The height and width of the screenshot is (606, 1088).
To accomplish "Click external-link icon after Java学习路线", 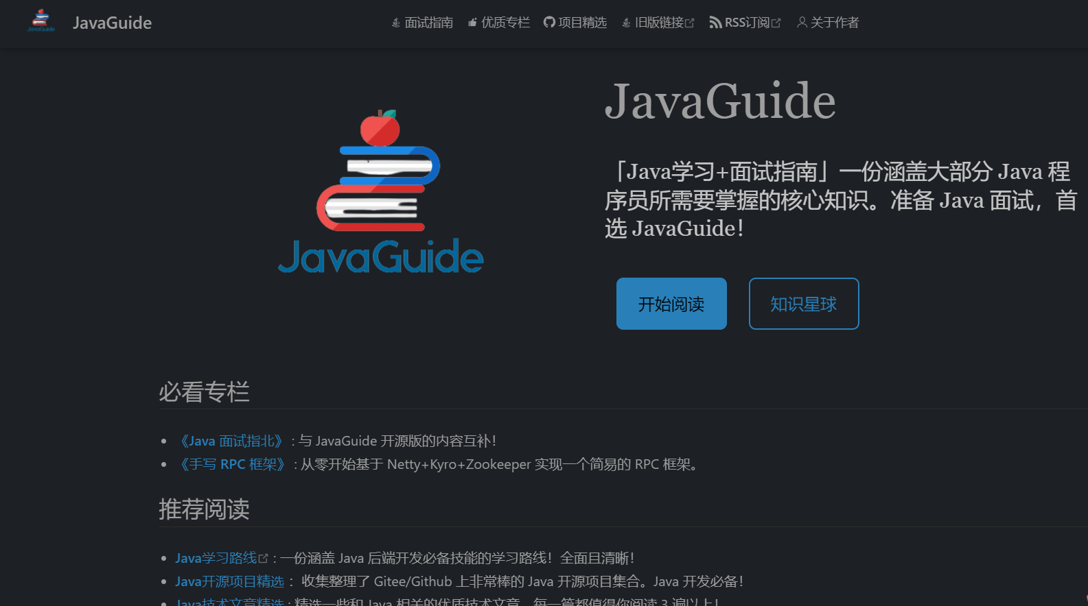I will tap(263, 559).
